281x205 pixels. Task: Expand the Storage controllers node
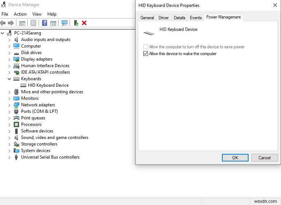click(9, 144)
